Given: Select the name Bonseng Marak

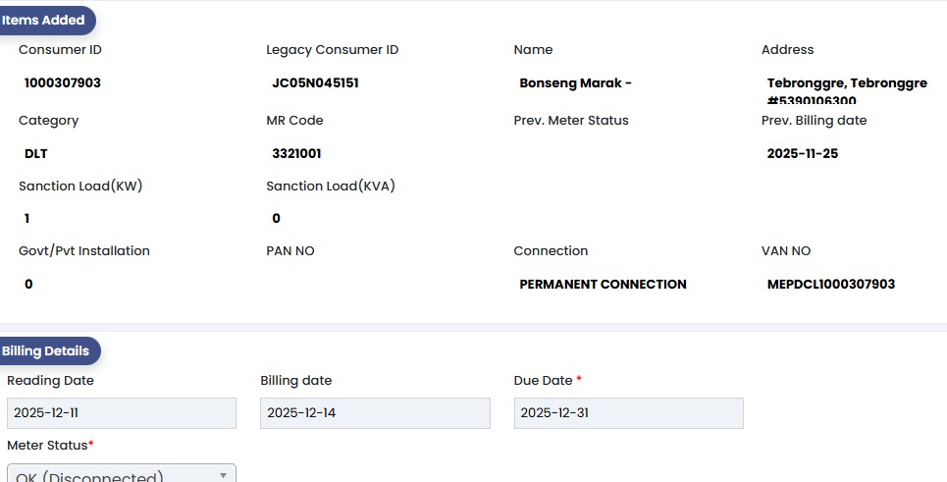Looking at the screenshot, I should (x=575, y=83).
